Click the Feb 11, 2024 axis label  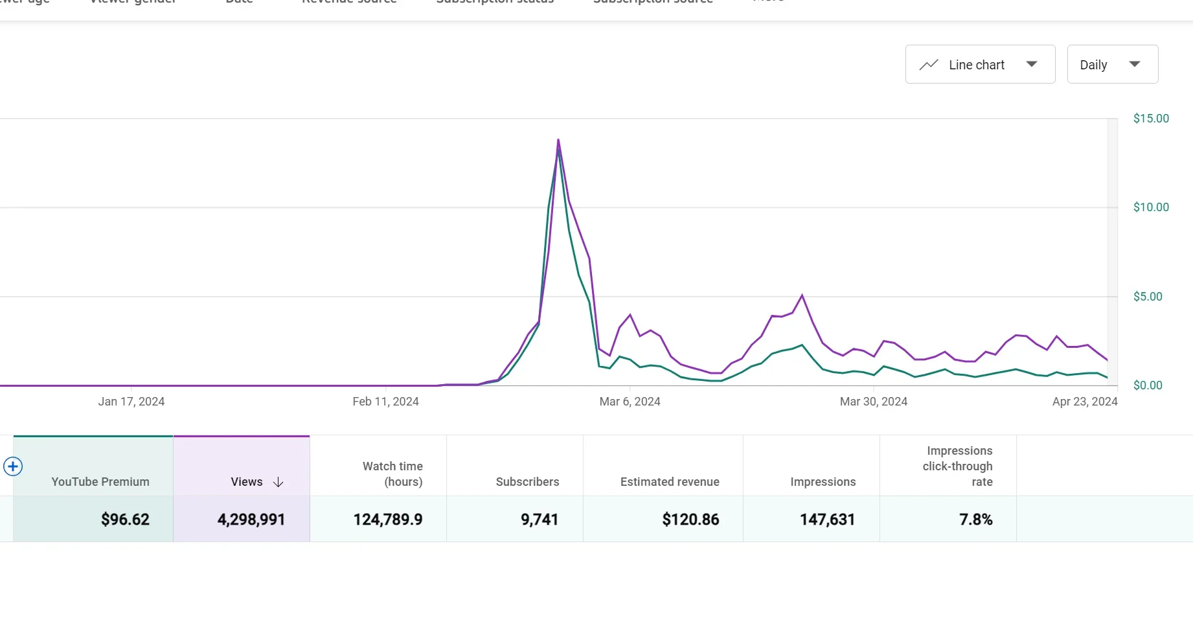coord(385,402)
